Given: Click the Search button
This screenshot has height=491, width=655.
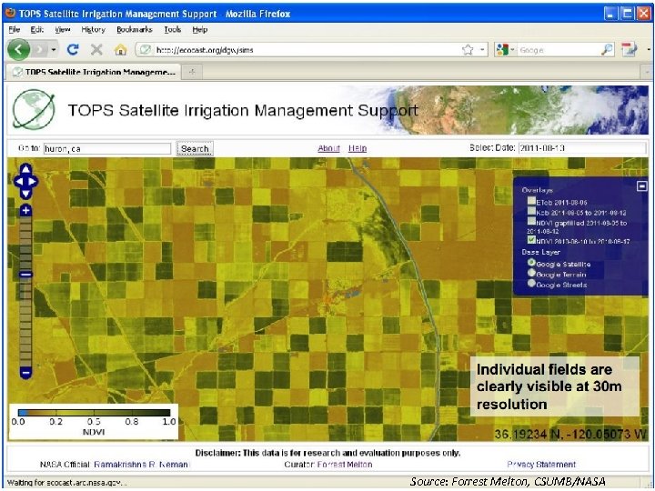Looking at the screenshot, I should [x=195, y=148].
